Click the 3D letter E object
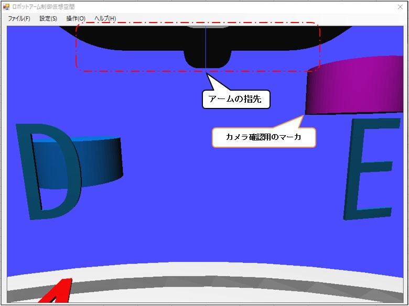This screenshot has width=409, height=306. tap(372, 169)
